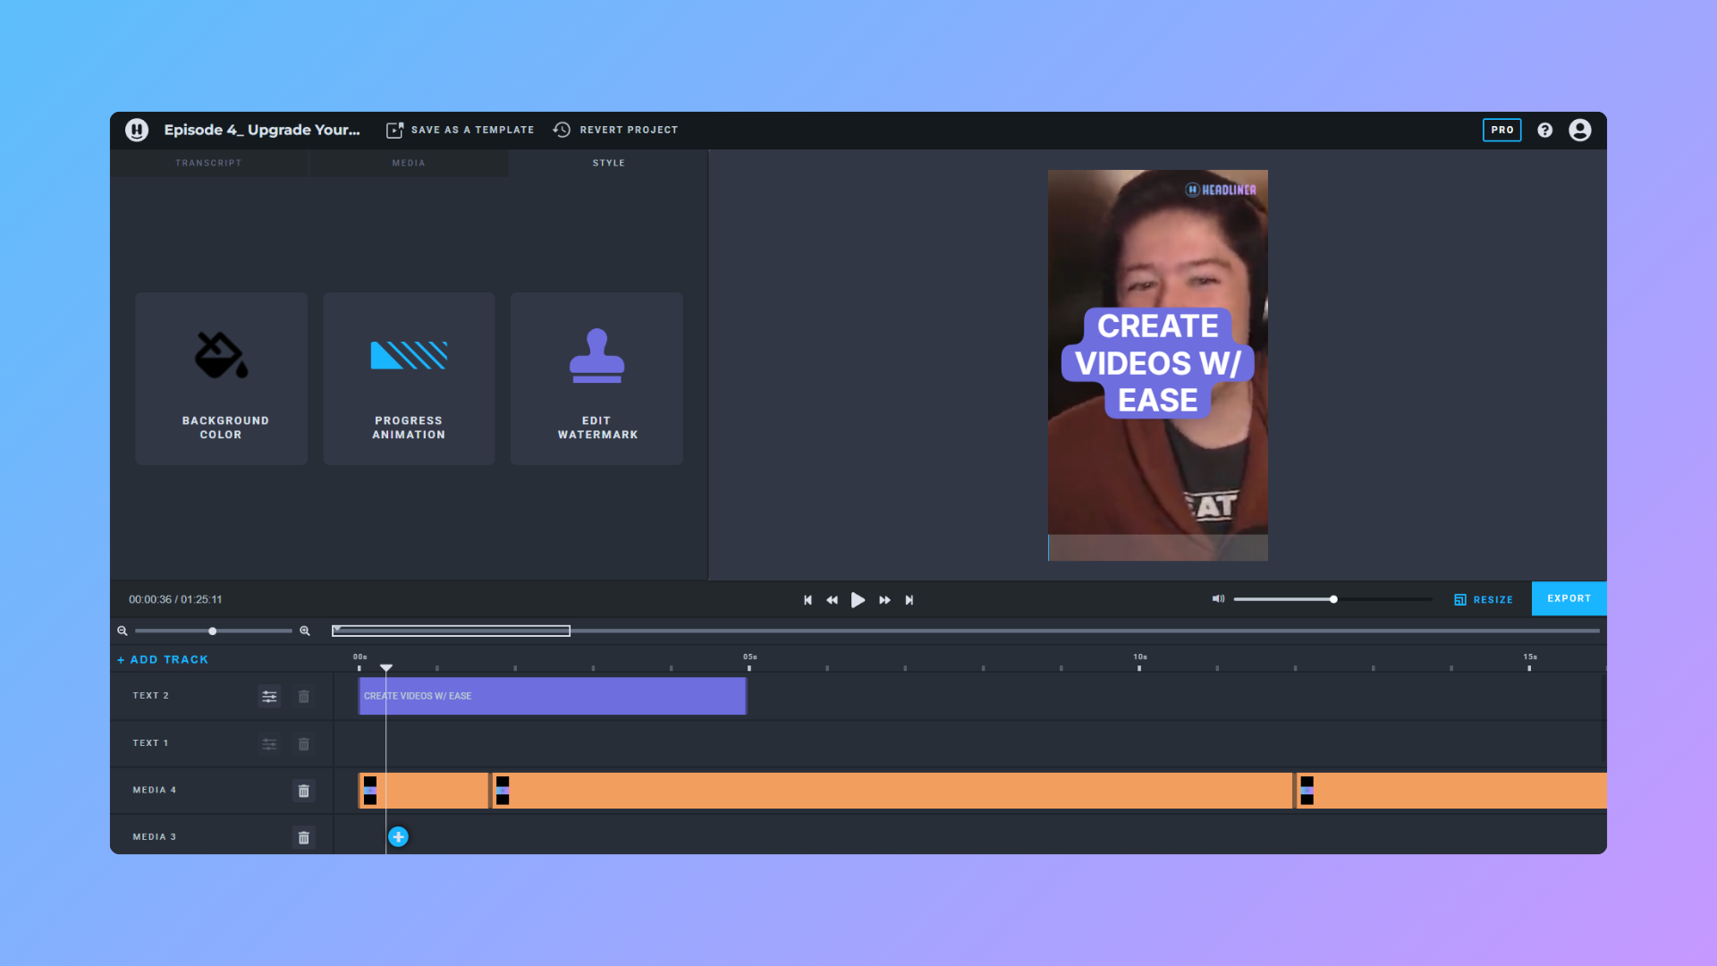Switch to the Transcript tab
The height and width of the screenshot is (966, 1717).
(209, 163)
